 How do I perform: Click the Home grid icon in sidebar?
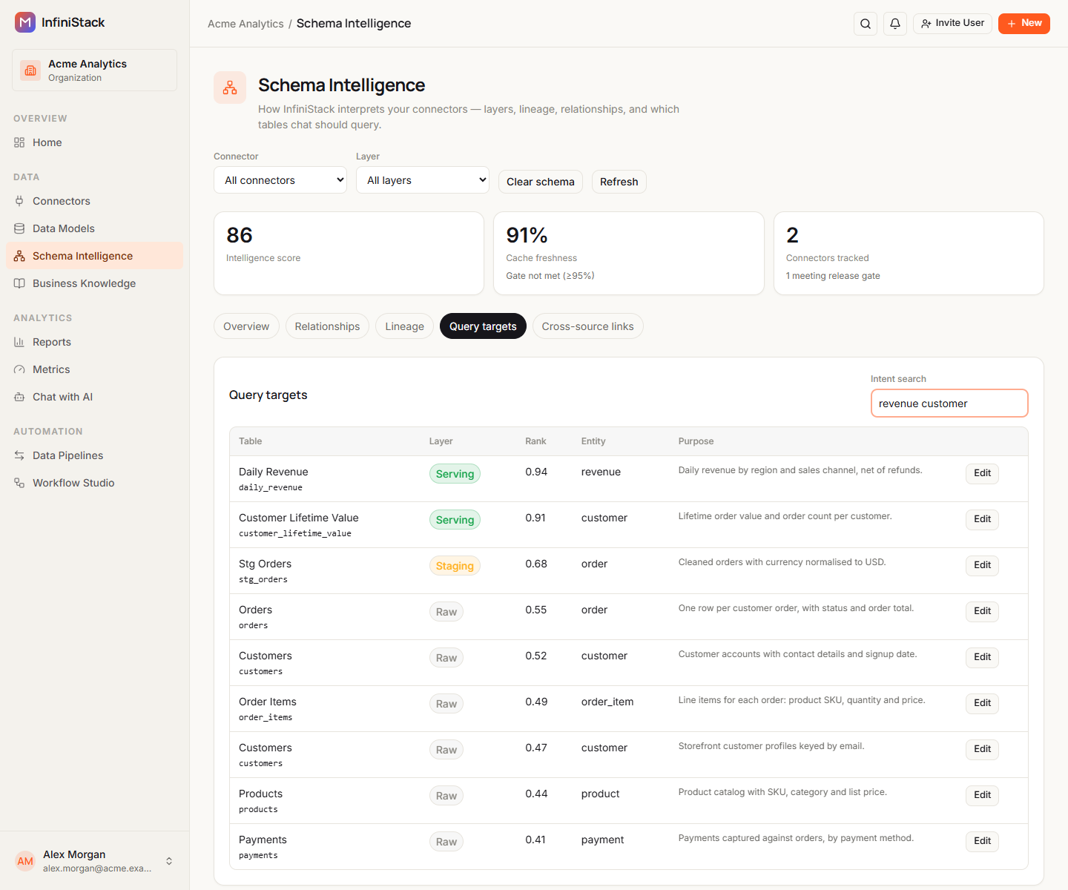19,142
